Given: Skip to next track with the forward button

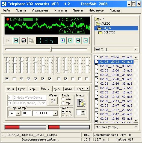Looking at the screenshot, I should [86, 40].
